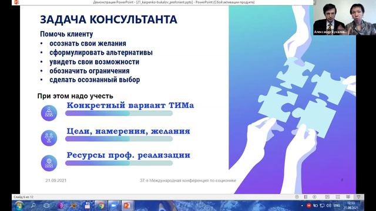
Task: Open taskbar search magnifier
Action: point(33,206)
